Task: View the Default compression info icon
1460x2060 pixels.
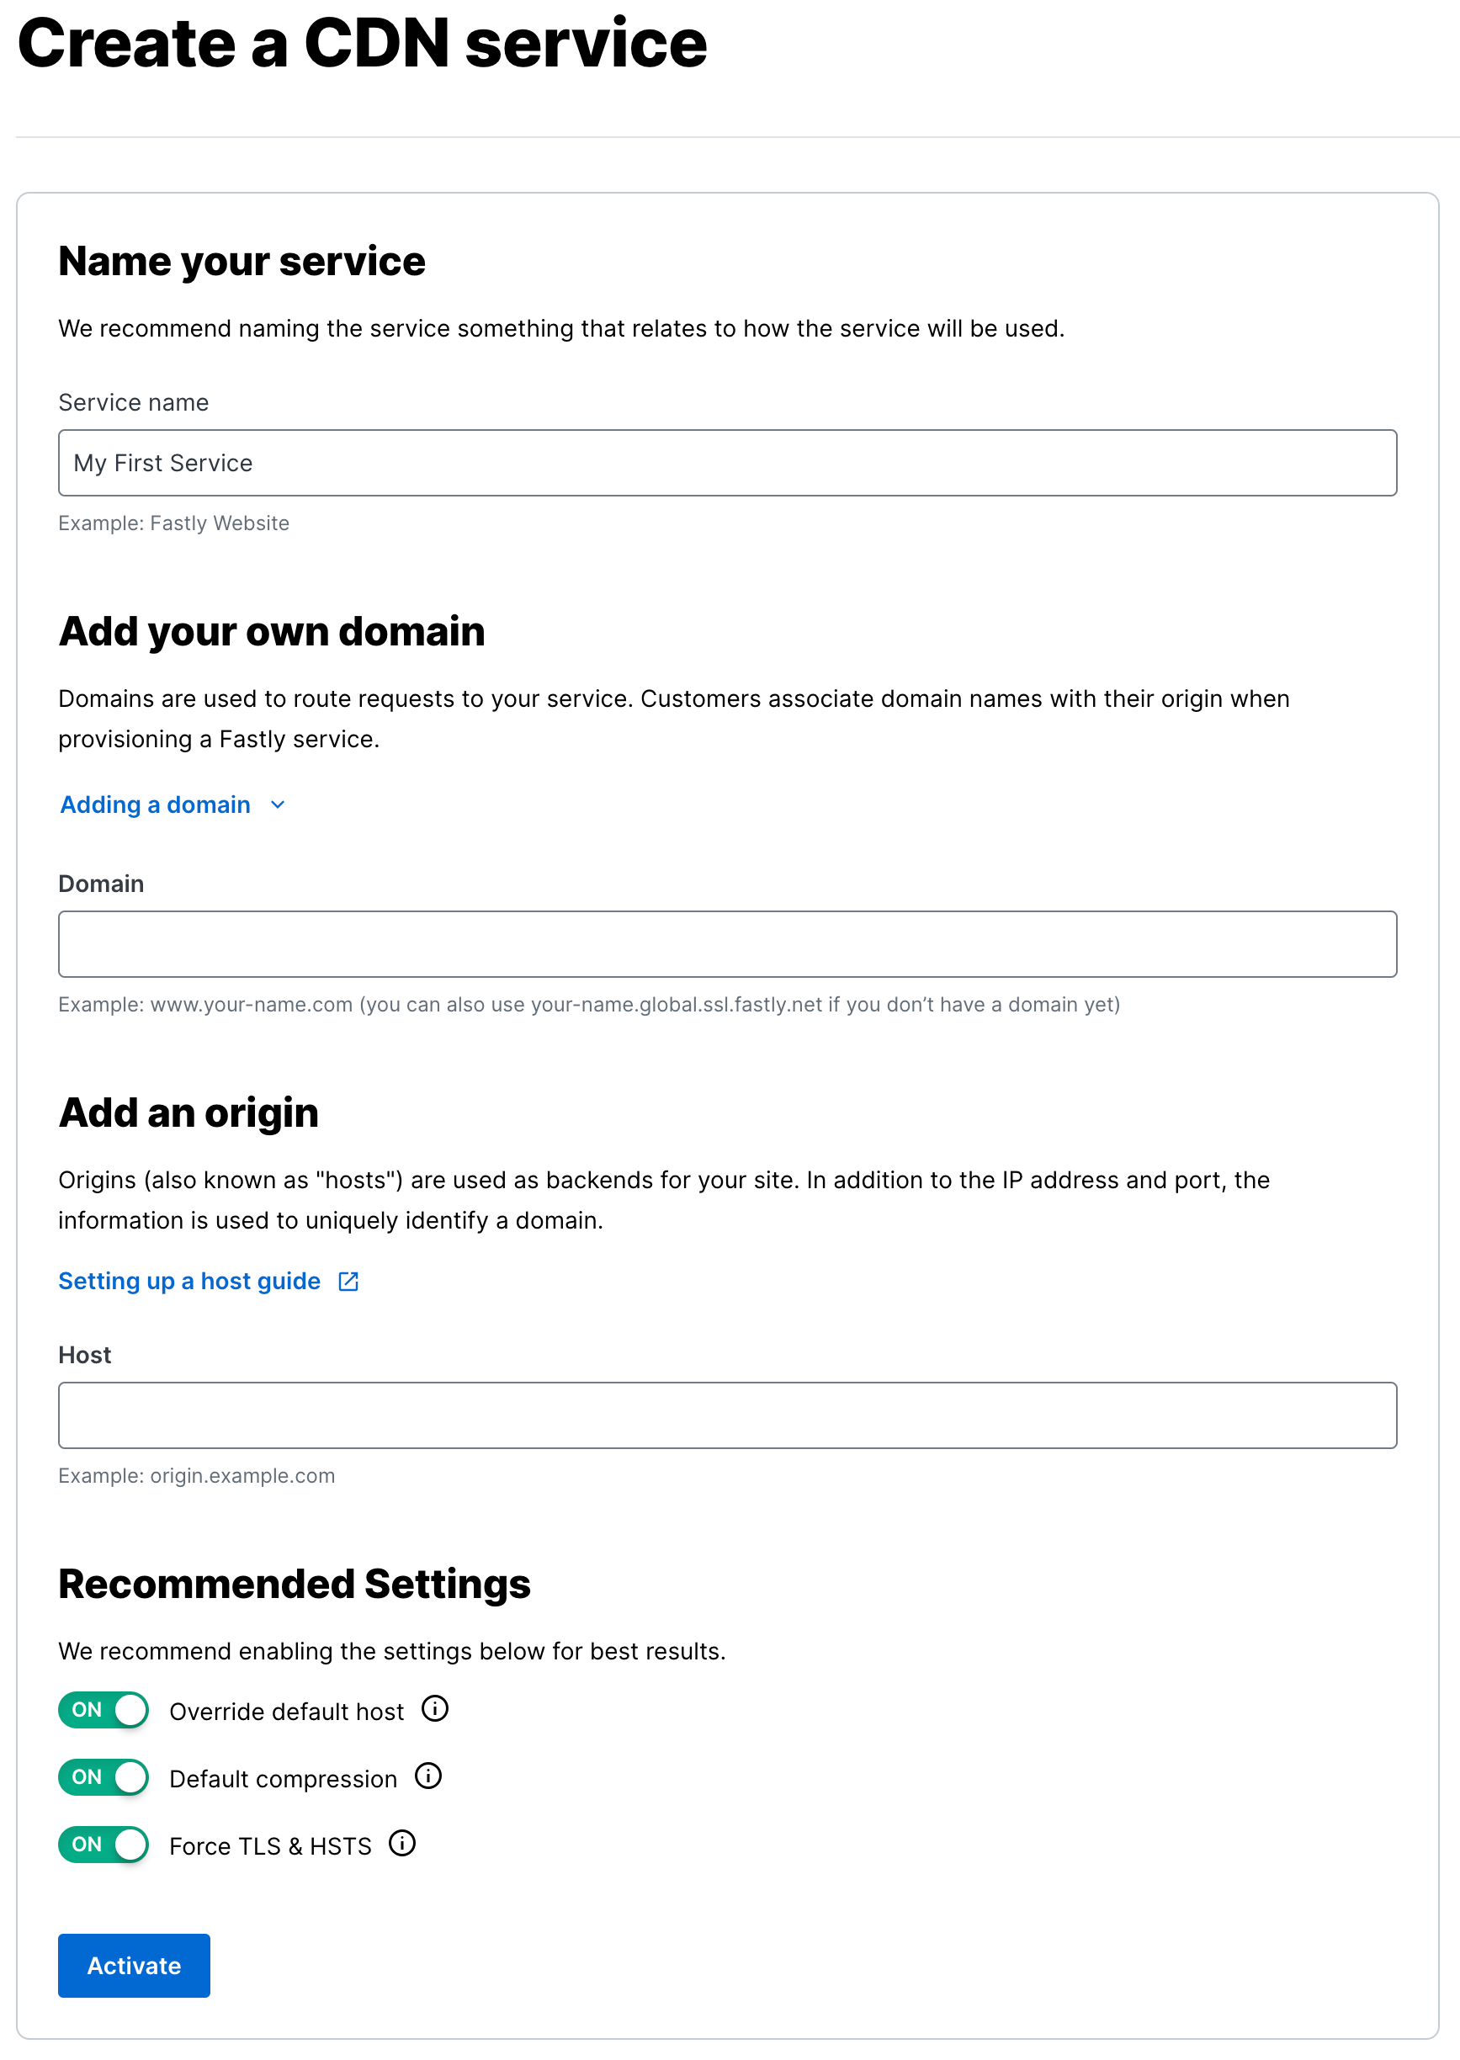Action: tap(429, 1777)
